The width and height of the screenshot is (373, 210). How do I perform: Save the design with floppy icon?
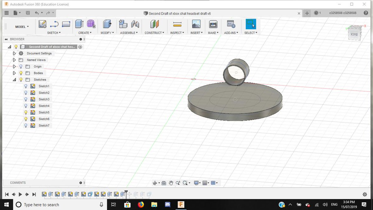28,13
